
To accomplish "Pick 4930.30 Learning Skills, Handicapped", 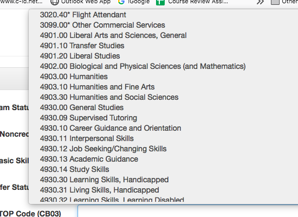I will (x=164, y=180).
